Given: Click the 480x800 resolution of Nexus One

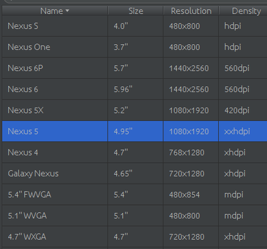Looking at the screenshot, I should click(191, 47).
